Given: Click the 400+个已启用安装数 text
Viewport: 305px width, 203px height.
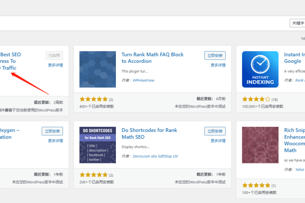Looking at the screenshot, I should (x=97, y=107).
